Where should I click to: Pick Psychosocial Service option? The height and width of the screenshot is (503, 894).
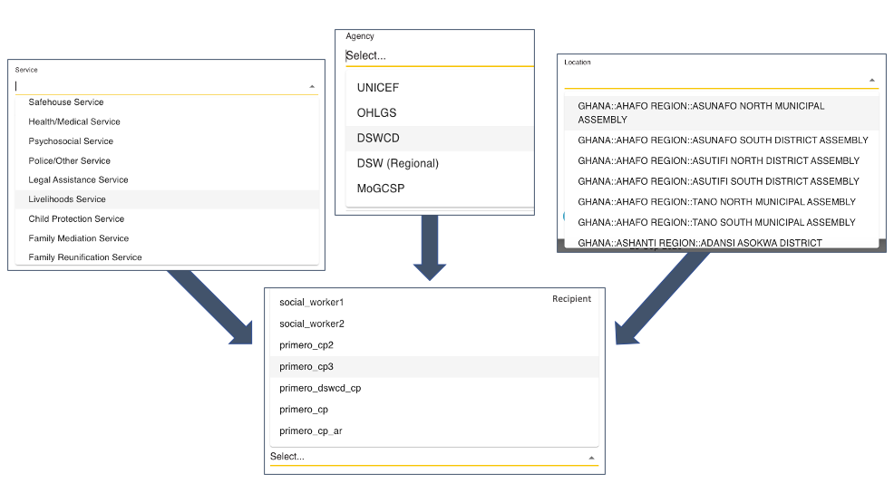pos(167,140)
